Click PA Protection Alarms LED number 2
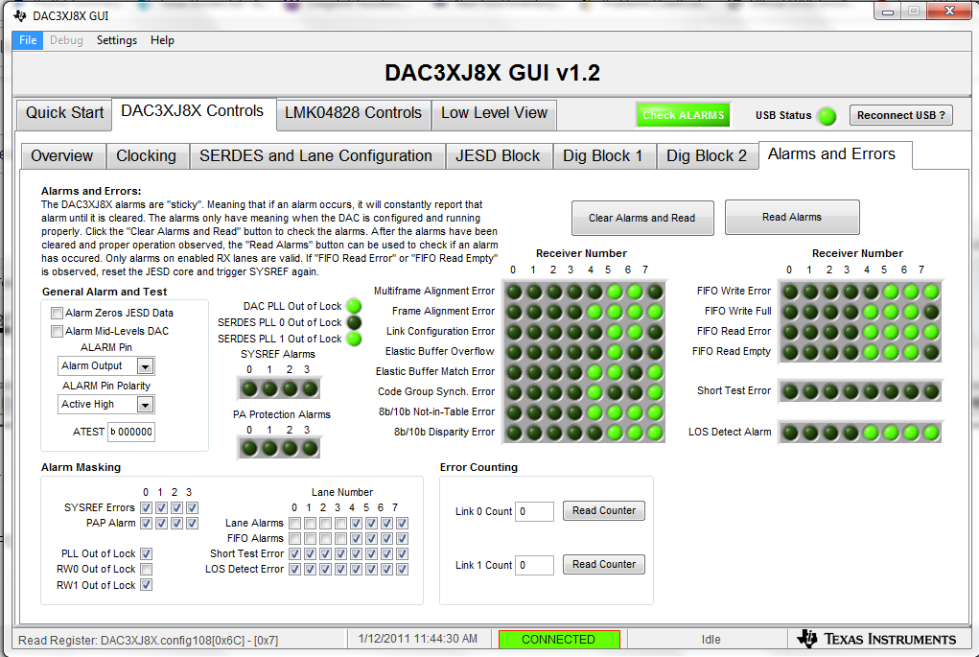 coord(290,449)
